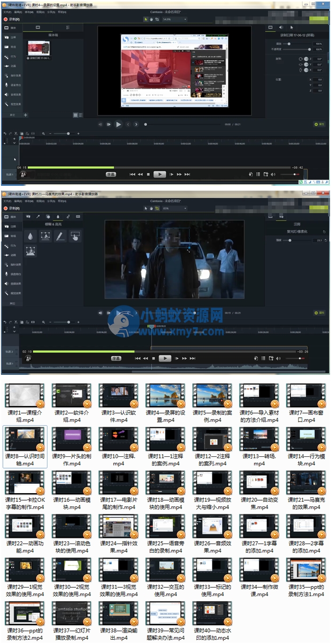Image resolution: width=331 pixels, height=644 pixels.
Task: Select hand pan tool above 课时4 canvas
Action: point(151,19)
